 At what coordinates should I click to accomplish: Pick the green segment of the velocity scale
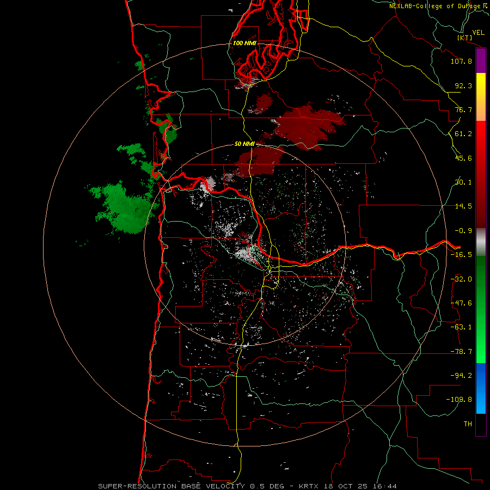[481, 309]
